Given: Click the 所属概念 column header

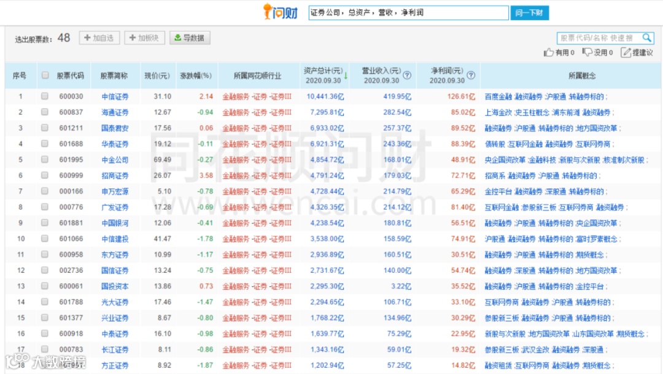Looking at the screenshot, I should pyautogui.click(x=582, y=75).
